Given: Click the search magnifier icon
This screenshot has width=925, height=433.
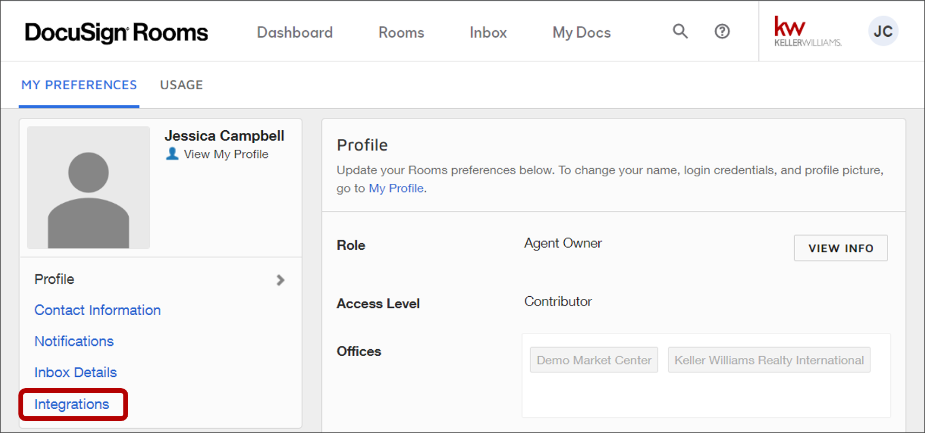Looking at the screenshot, I should 680,31.
